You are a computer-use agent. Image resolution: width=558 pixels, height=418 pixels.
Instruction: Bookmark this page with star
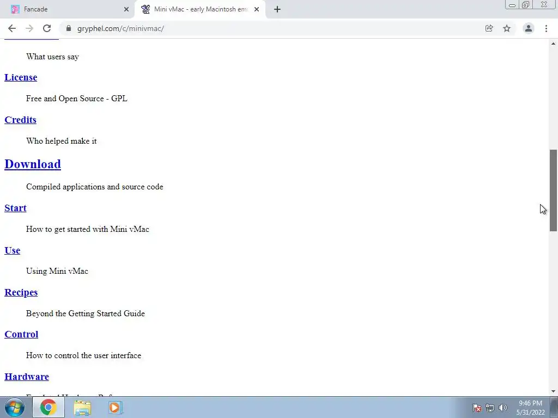point(507,28)
